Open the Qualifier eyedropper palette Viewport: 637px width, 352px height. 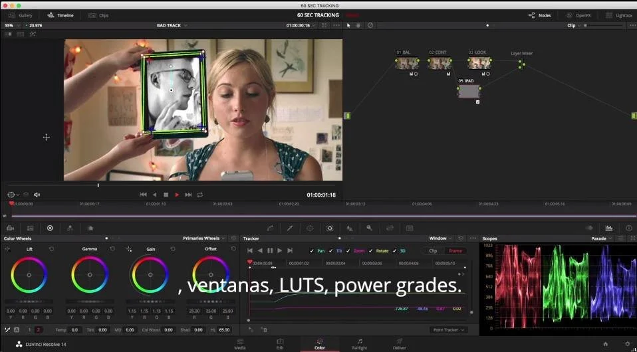click(x=290, y=228)
